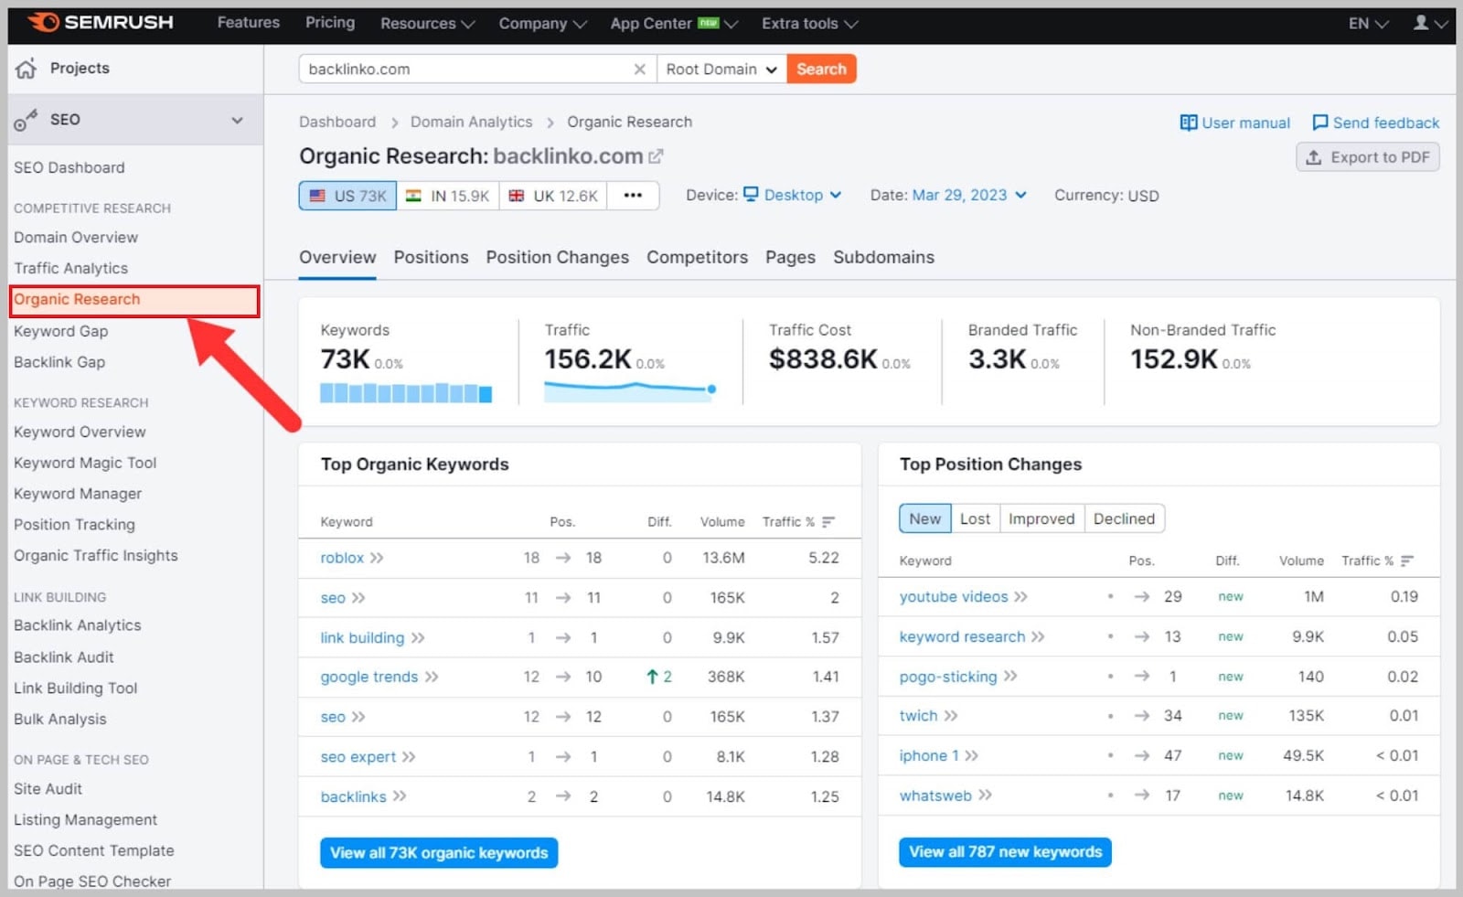Screen dimensions: 1463x897
Task: Collapse the SEO sidebar section
Action: [237, 120]
